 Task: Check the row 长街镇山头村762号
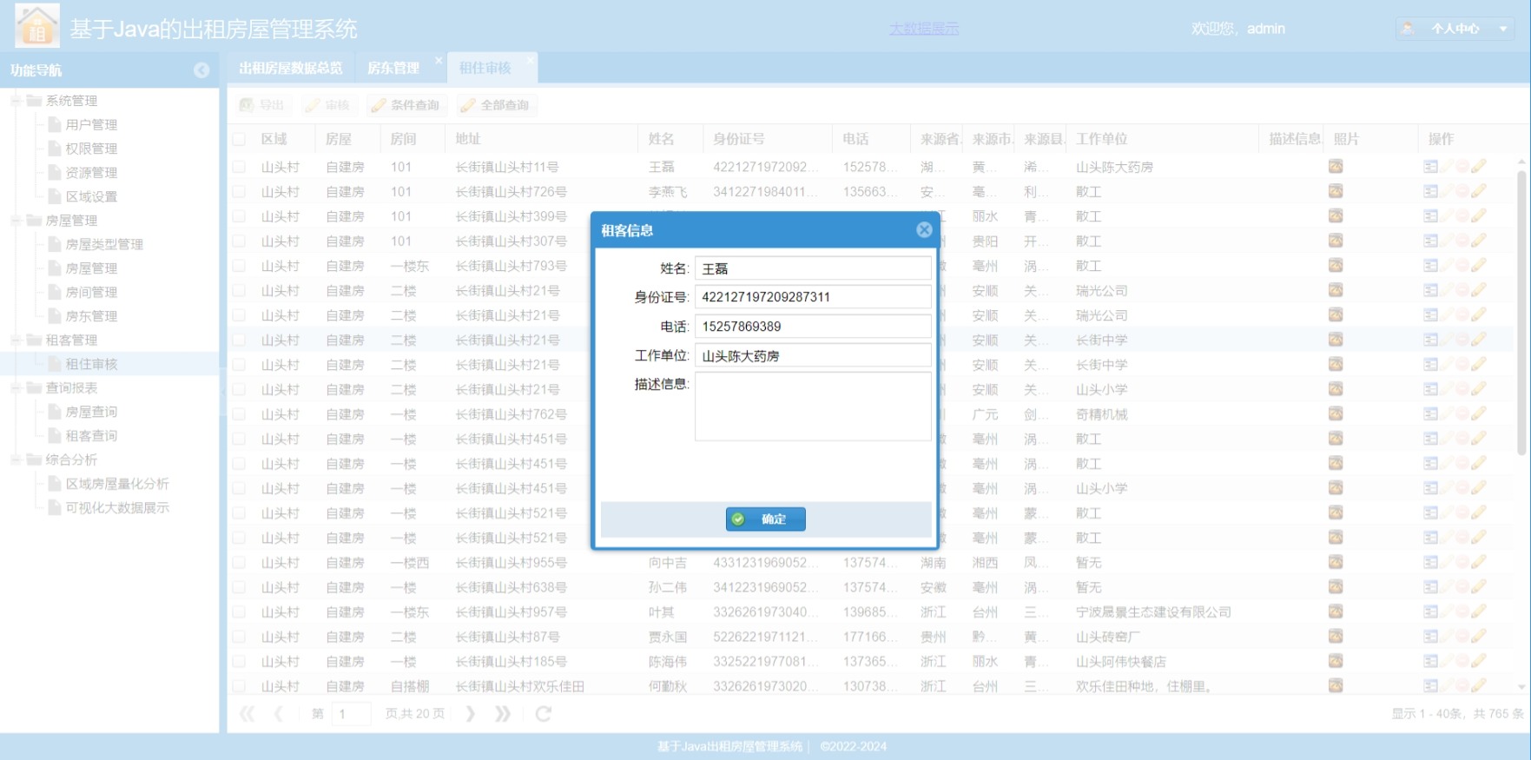[239, 414]
